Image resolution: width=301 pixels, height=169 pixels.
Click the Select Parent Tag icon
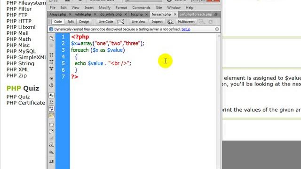pyautogui.click(x=51, y=78)
